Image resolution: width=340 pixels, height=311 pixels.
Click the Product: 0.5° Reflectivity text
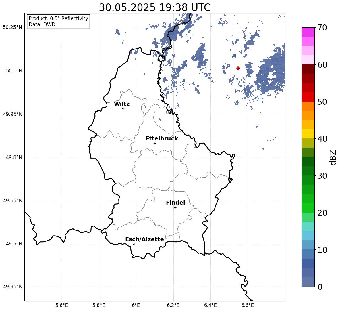[x=58, y=18]
